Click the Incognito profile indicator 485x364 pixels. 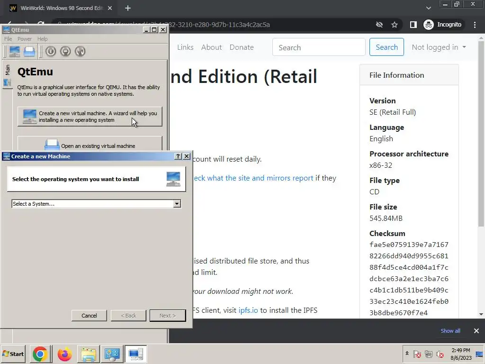pos(443,25)
